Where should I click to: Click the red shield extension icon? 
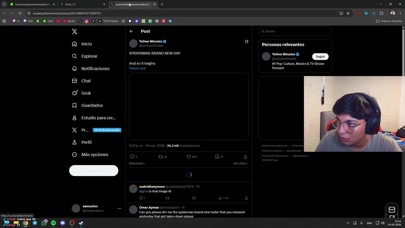click(x=358, y=13)
